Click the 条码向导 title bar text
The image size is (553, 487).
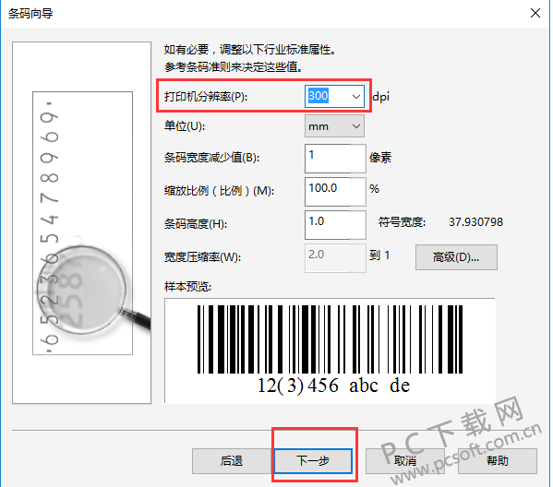tap(30, 14)
